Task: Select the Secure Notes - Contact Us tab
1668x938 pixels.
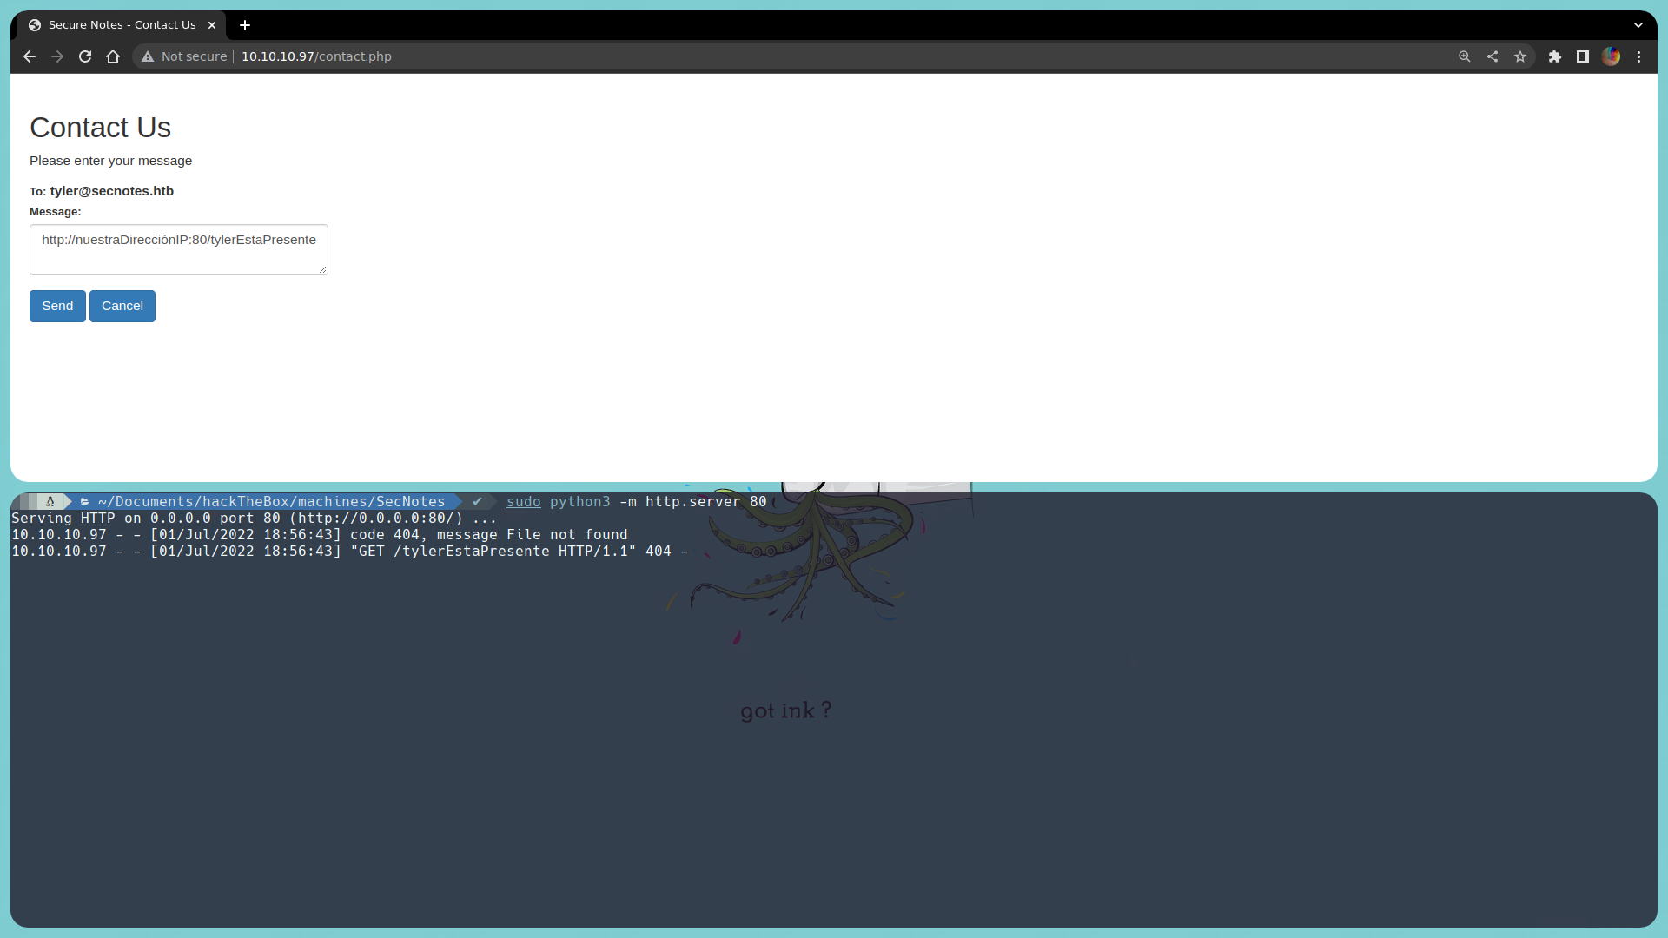Action: tap(122, 25)
